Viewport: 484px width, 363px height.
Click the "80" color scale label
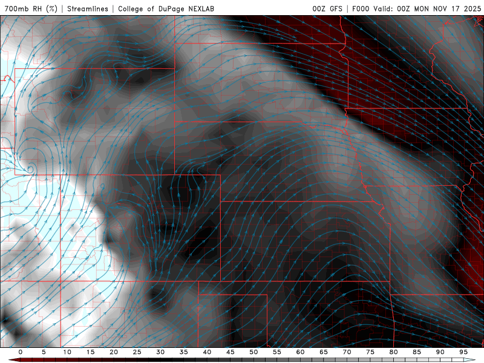[393, 352]
